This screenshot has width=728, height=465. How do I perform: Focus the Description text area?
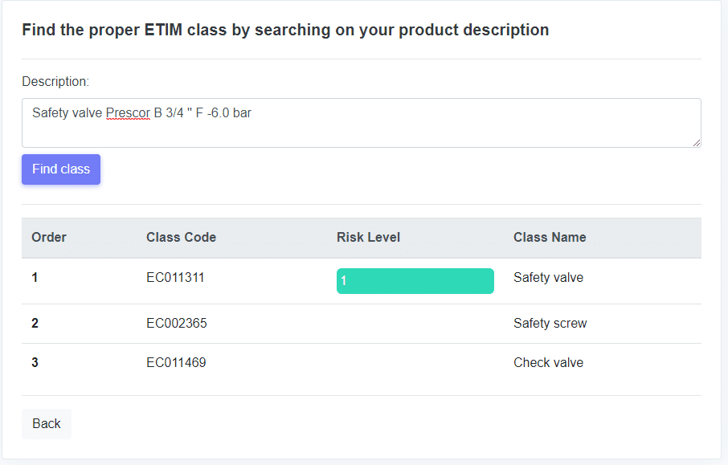point(362,123)
